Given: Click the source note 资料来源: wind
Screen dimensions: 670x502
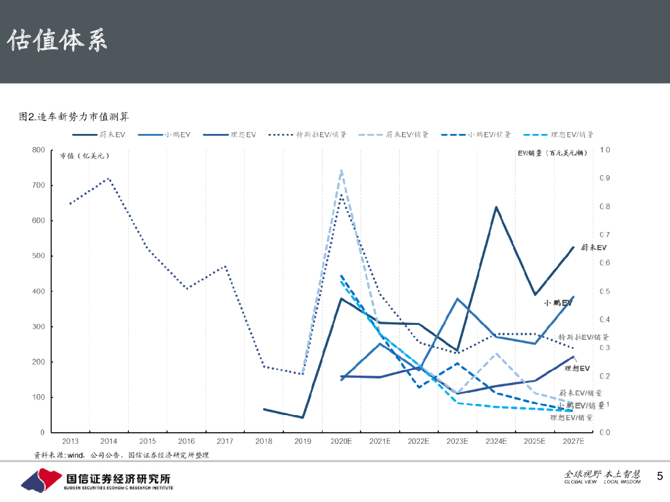Looking at the screenshot, I should pos(58,456).
